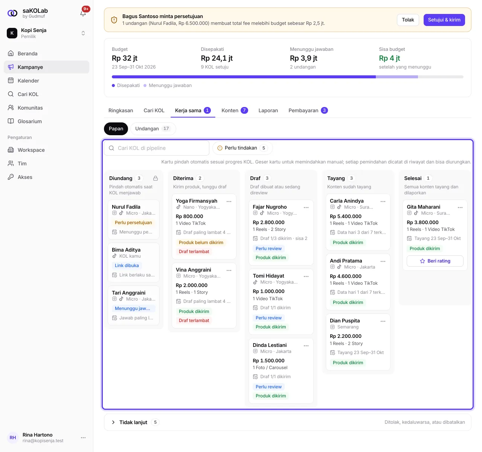
Task: Switch to the Konten tab
Action: pyautogui.click(x=235, y=110)
